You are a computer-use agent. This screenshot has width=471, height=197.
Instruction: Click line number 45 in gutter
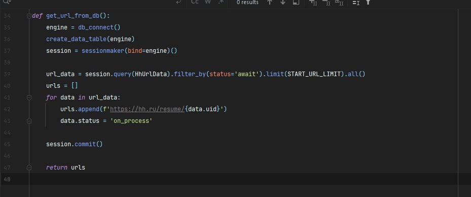pos(7,144)
